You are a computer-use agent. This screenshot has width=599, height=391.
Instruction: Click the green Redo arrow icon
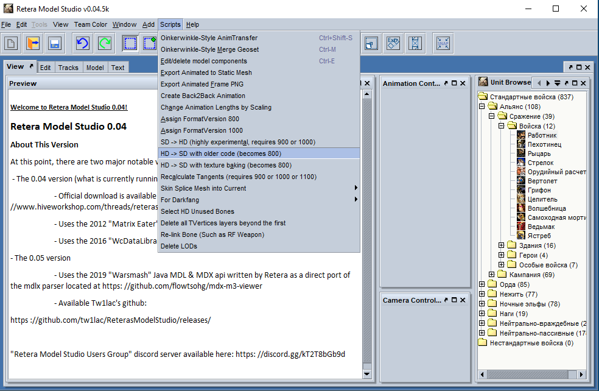coord(104,43)
